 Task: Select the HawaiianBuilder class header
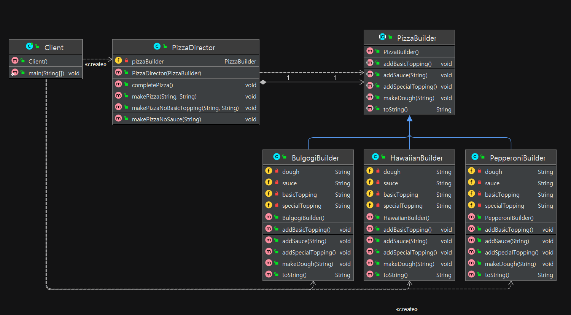point(409,157)
